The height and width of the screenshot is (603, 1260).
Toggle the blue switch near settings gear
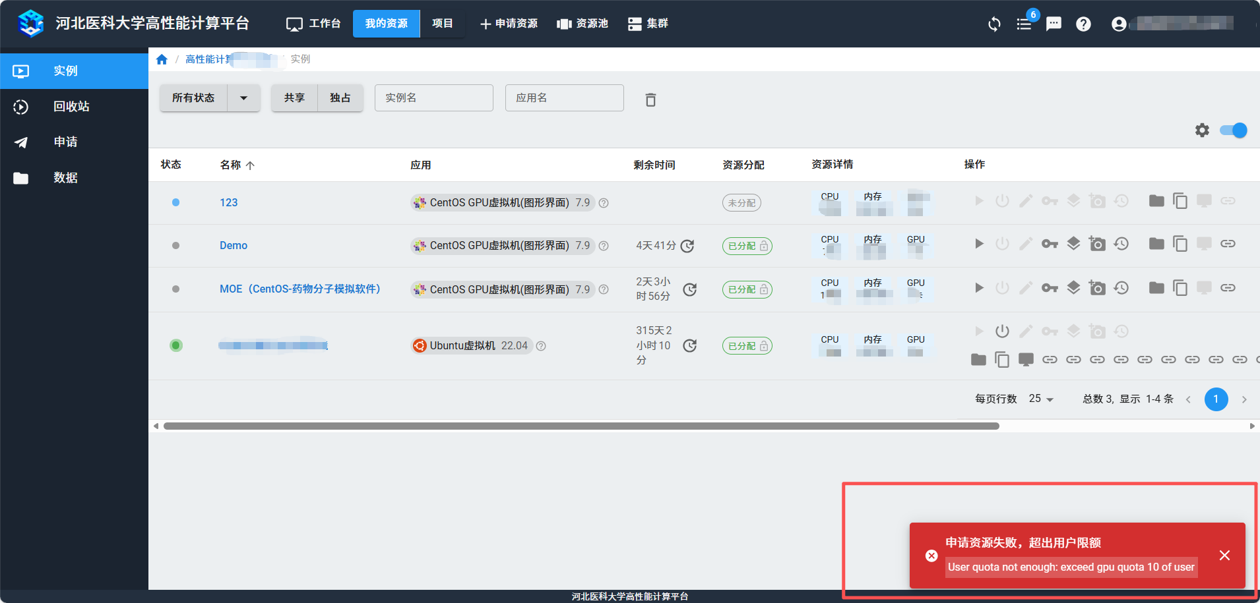(1233, 130)
